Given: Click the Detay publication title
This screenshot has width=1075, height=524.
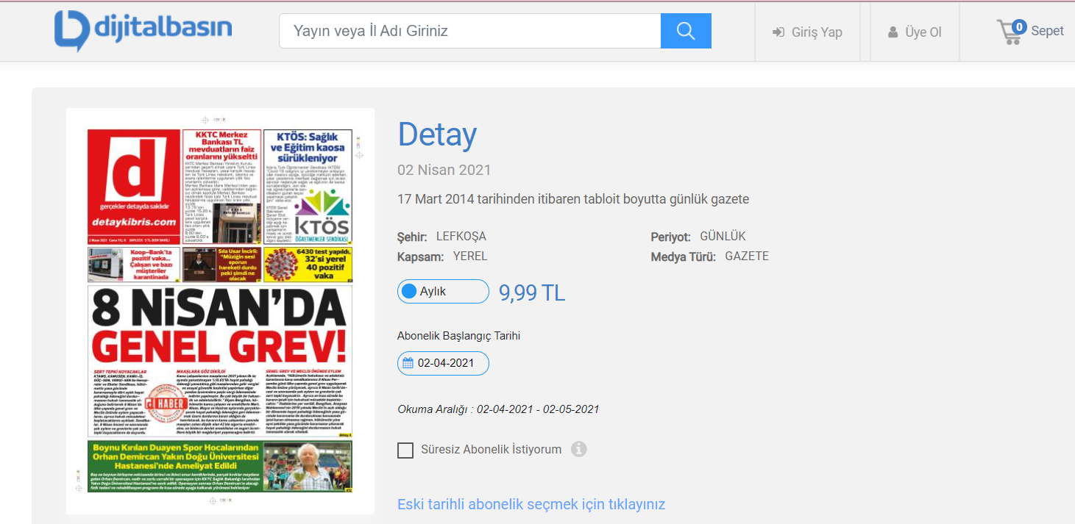Looking at the screenshot, I should pos(437,135).
